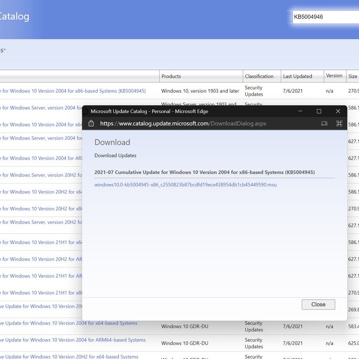The image size is (359, 359).
Task: Open Windows 10 Version 2004 for x64 link in background
Action: click(x=41, y=125)
